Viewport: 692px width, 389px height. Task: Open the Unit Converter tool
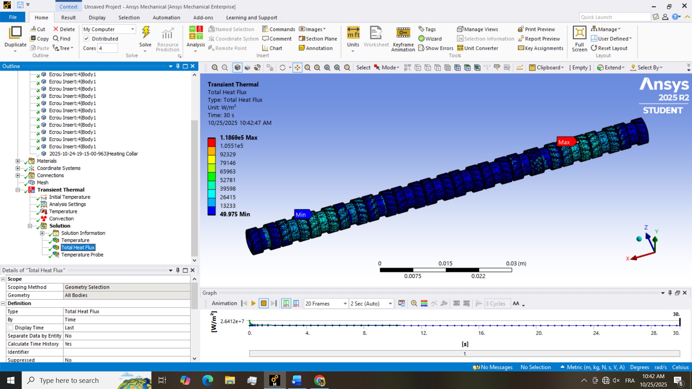coord(477,48)
